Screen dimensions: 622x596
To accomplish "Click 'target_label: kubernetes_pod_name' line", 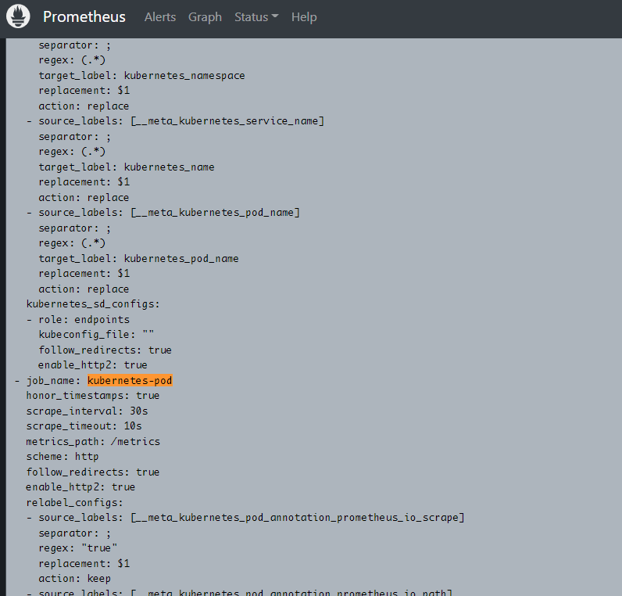I will (138, 258).
